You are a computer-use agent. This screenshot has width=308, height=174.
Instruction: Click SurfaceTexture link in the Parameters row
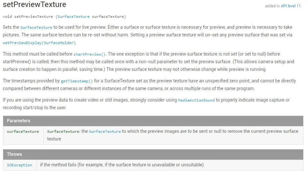[105, 132]
